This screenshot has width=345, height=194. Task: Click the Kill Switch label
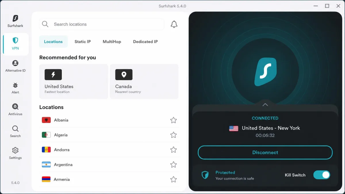tap(295, 175)
